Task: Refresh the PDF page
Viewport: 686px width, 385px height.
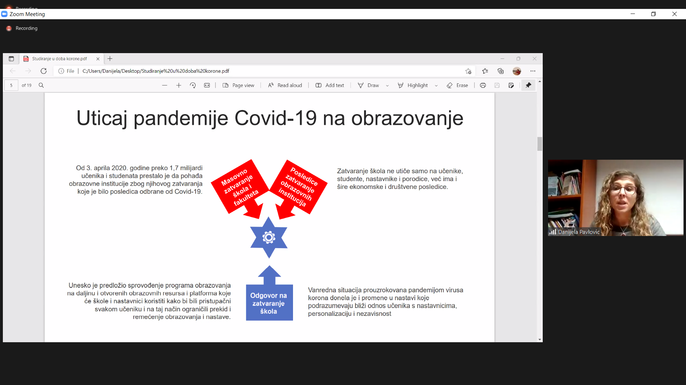Action: 44,71
